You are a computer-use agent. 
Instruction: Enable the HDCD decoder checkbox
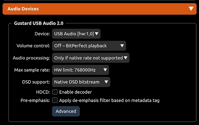coord(55,92)
